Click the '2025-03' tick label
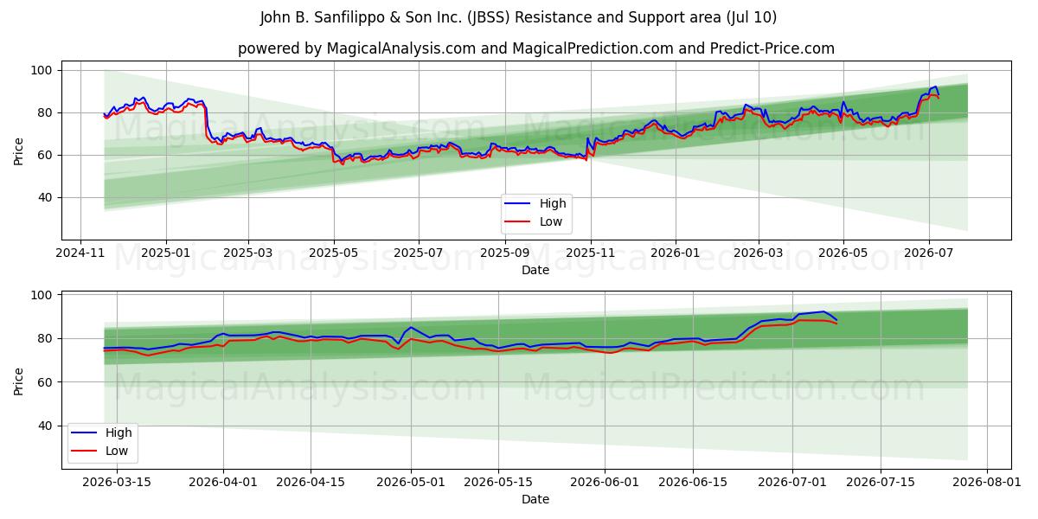Viewport: 1038px width, 519px height. coord(248,253)
